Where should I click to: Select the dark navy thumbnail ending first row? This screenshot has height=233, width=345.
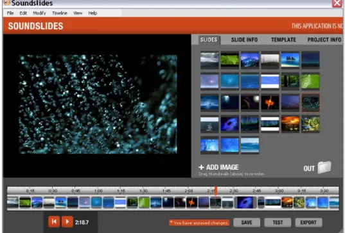point(310,60)
